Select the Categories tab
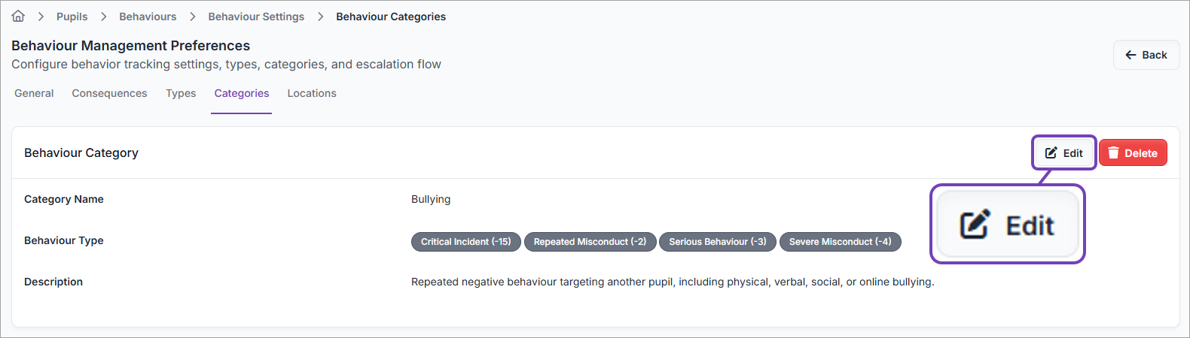 point(242,93)
